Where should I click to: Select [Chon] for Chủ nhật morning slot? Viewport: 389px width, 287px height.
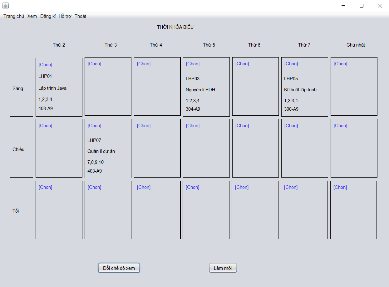[x=340, y=64]
